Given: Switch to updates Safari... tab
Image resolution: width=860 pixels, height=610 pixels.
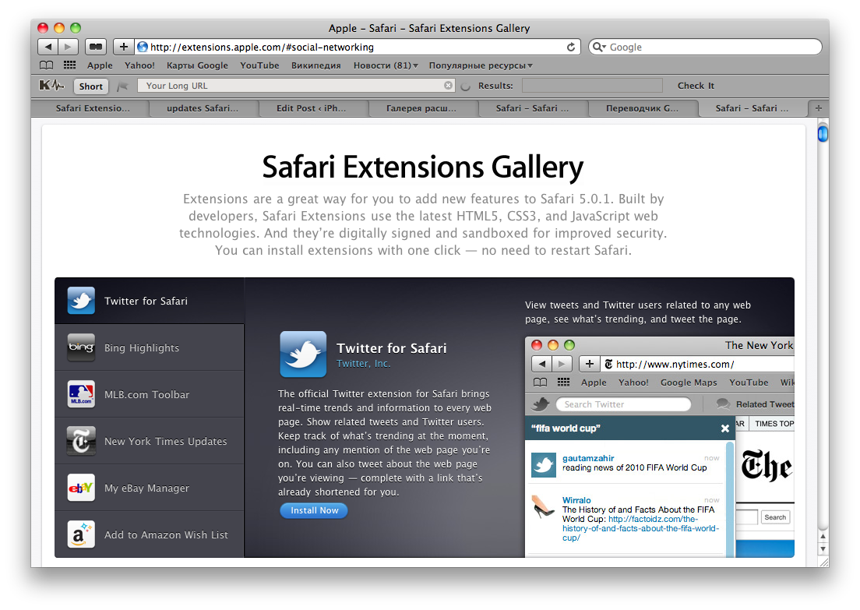Looking at the screenshot, I should point(203,108).
